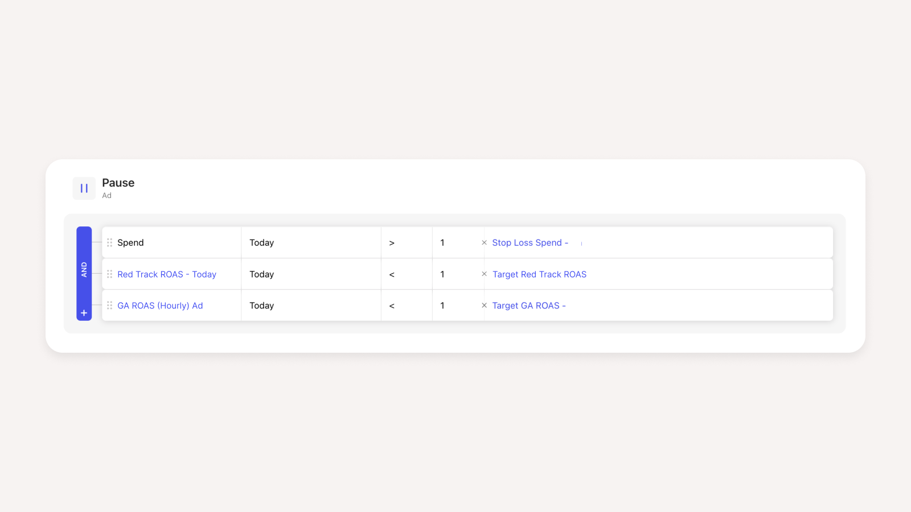Grab the drag handle for Red Track ROAS row
This screenshot has width=911, height=512.
[x=109, y=274]
